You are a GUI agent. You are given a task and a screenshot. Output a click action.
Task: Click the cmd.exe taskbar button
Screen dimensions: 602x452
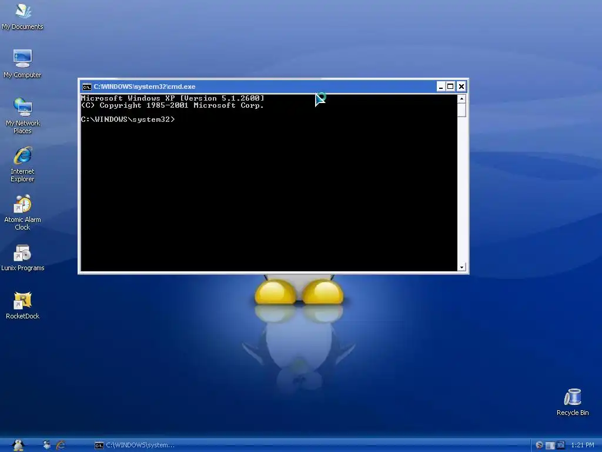[x=135, y=445]
